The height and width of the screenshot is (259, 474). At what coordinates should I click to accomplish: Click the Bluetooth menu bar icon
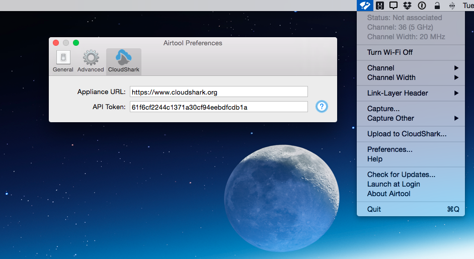point(452,6)
